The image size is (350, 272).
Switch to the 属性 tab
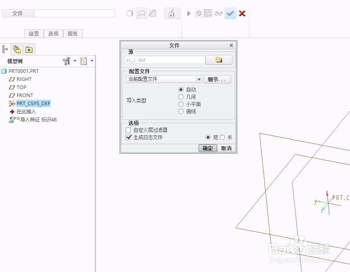click(73, 34)
